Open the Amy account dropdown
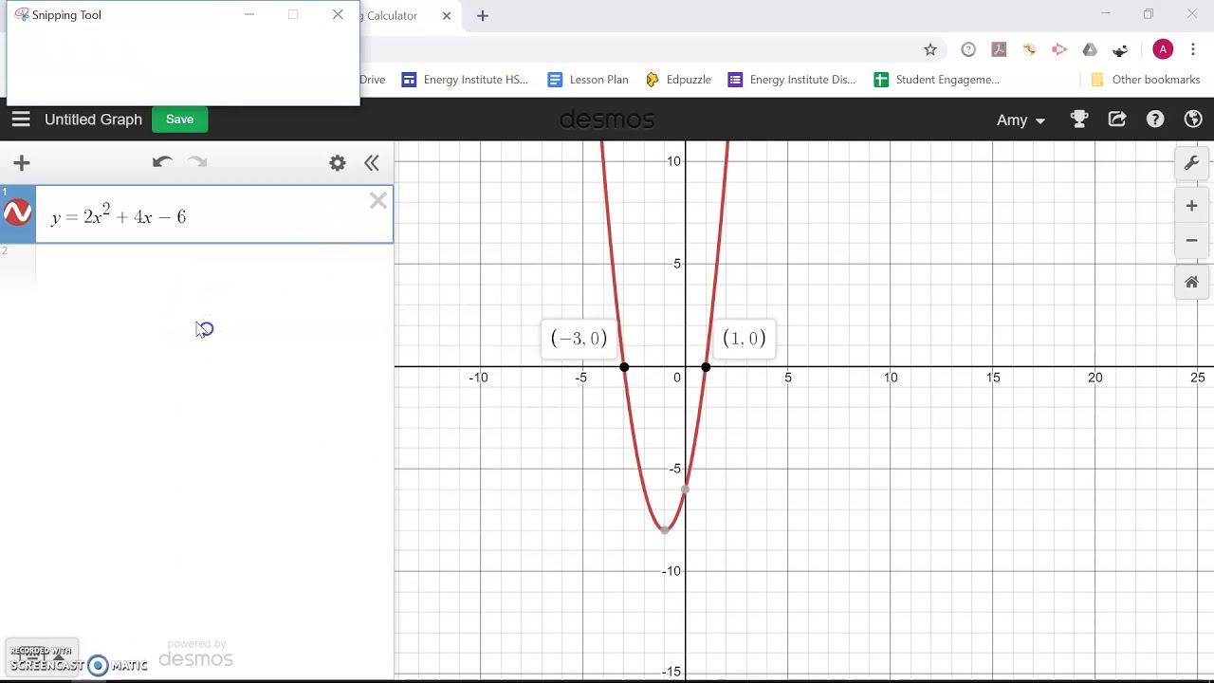The height and width of the screenshot is (683, 1214). 1021,120
